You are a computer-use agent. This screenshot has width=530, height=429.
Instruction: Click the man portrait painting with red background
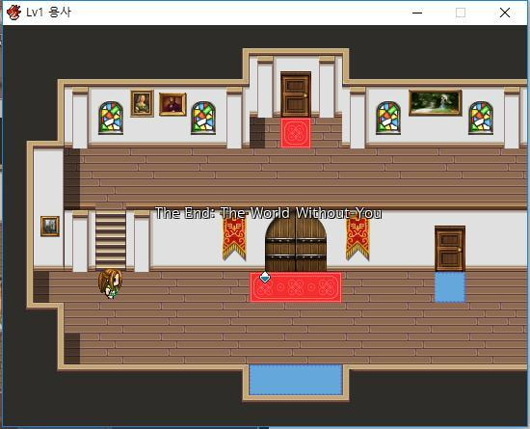point(172,104)
